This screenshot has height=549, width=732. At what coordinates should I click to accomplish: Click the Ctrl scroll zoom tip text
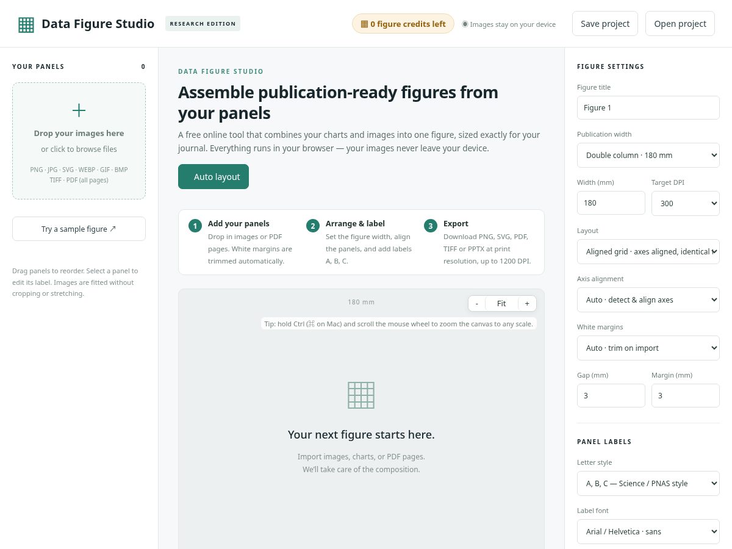(399, 324)
